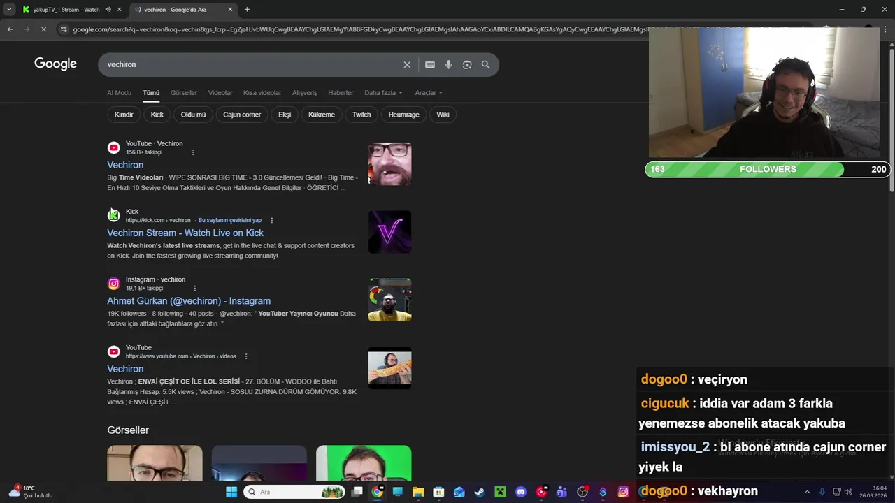Open 'Vechiron Stream - Watch Live on Kick' link
Viewport: 895px width, 503px height.
pos(185,233)
